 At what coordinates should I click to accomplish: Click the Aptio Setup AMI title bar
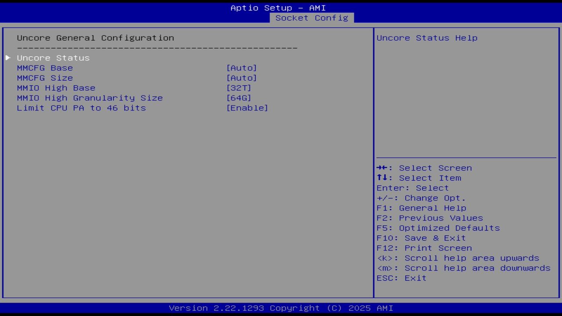tap(278, 7)
